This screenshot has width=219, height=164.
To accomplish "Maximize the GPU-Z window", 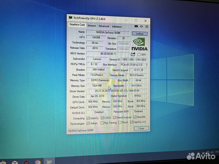I will pos(136,21).
